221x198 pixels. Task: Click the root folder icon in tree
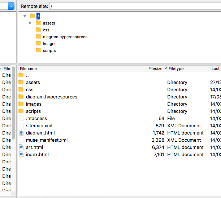[x=33, y=16]
